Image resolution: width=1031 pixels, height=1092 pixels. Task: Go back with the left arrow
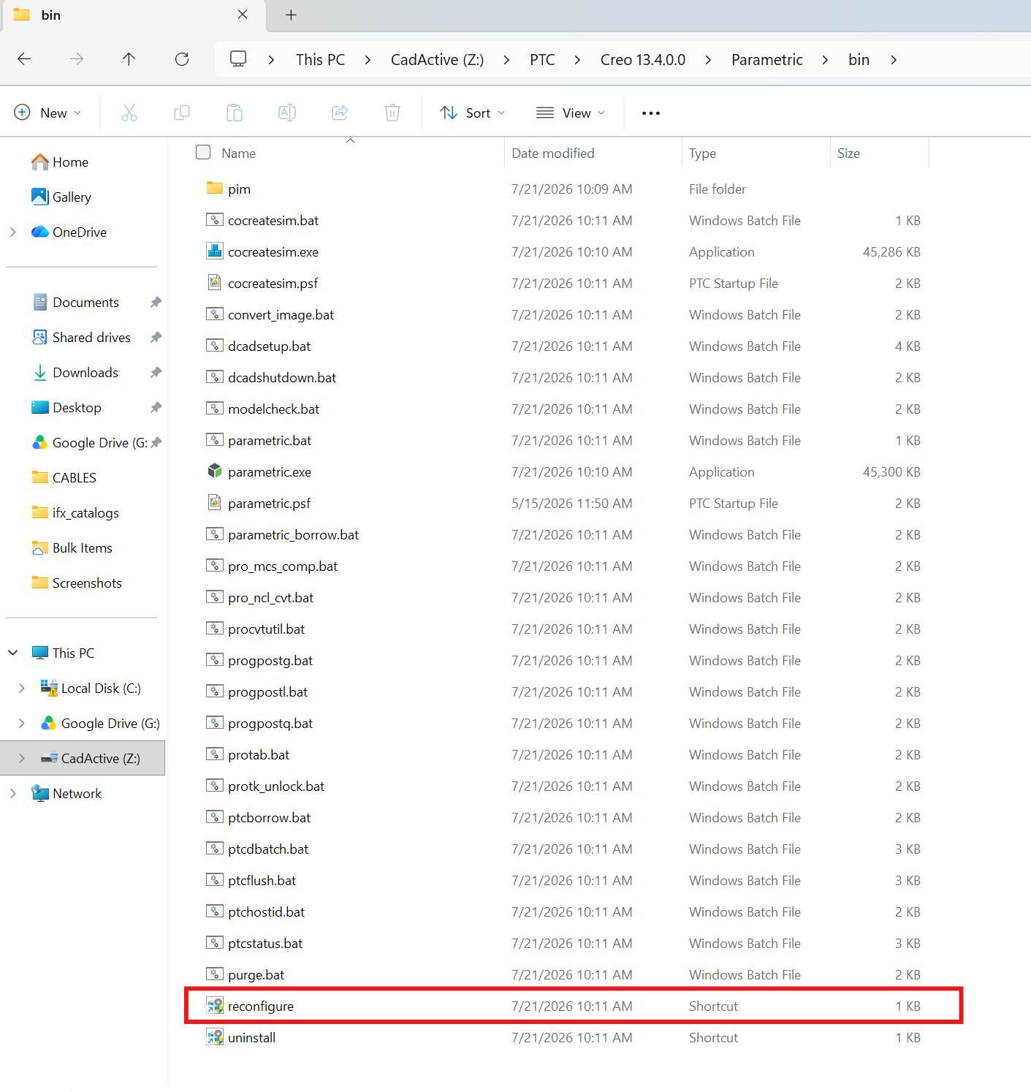[24, 59]
